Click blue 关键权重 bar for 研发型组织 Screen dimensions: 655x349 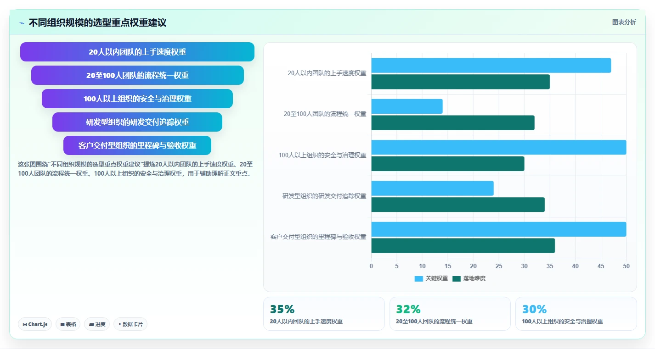[x=433, y=188]
